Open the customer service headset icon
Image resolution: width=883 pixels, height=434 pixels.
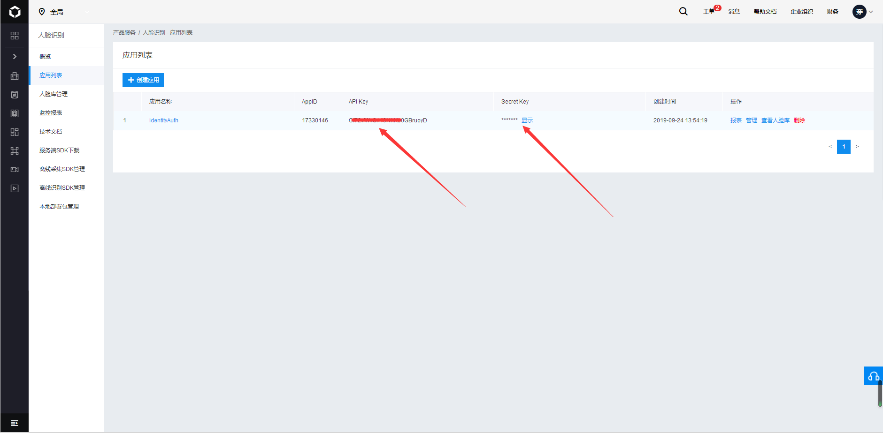click(874, 376)
